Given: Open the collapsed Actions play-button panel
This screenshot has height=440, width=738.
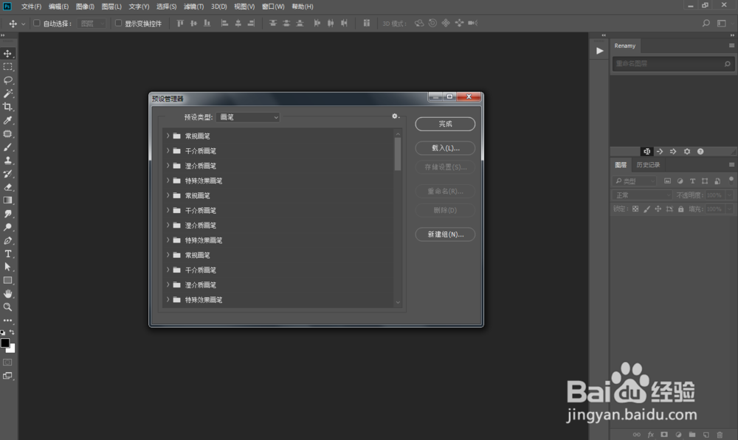Looking at the screenshot, I should point(599,51).
